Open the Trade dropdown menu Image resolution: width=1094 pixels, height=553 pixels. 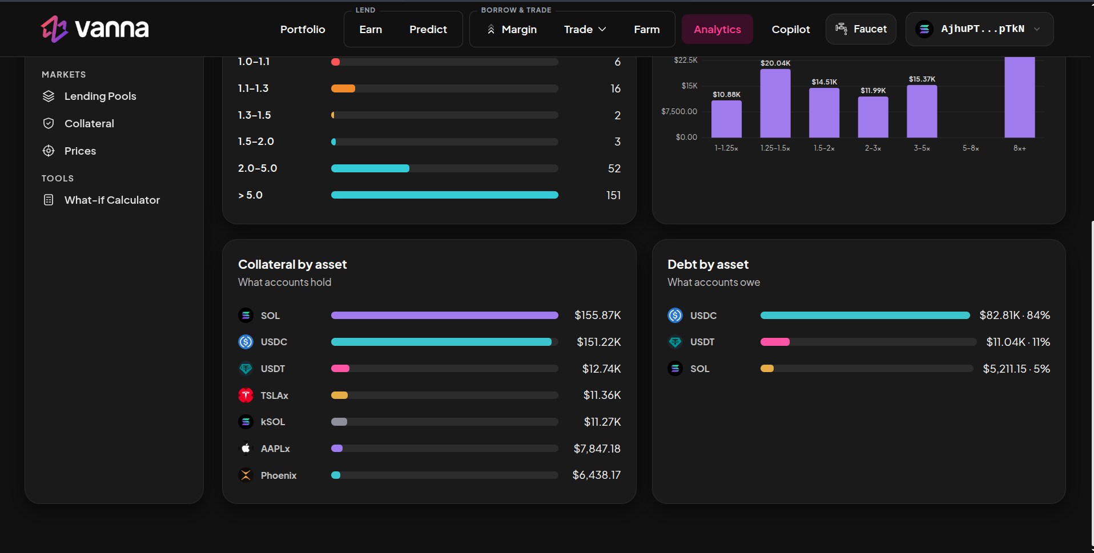tap(585, 29)
